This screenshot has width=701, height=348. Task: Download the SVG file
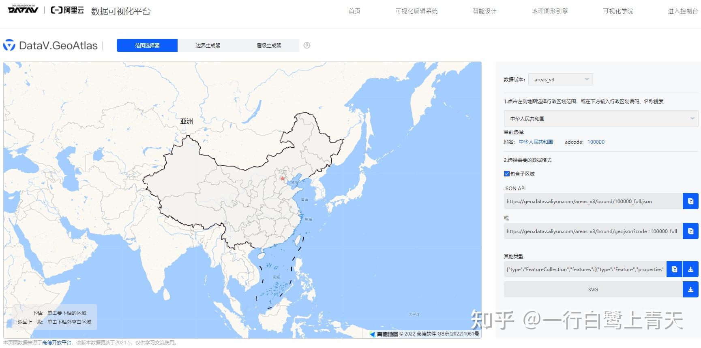[690, 289]
